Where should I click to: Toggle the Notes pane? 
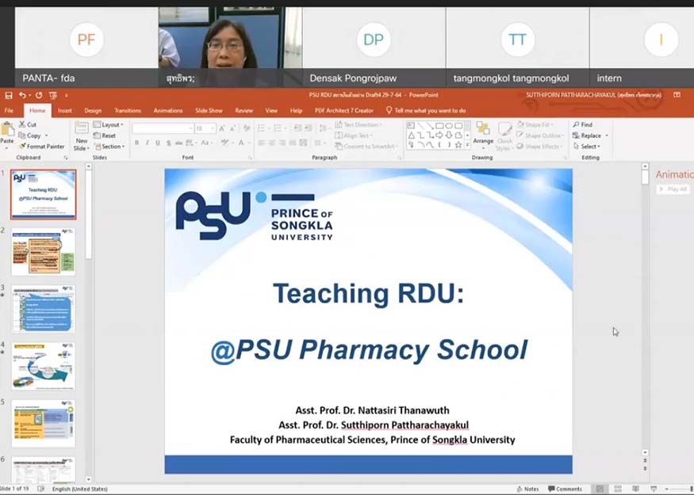pos(528,489)
